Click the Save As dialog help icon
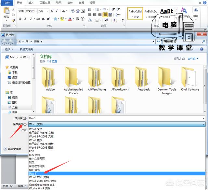This screenshot has width=208, height=190. [201, 49]
